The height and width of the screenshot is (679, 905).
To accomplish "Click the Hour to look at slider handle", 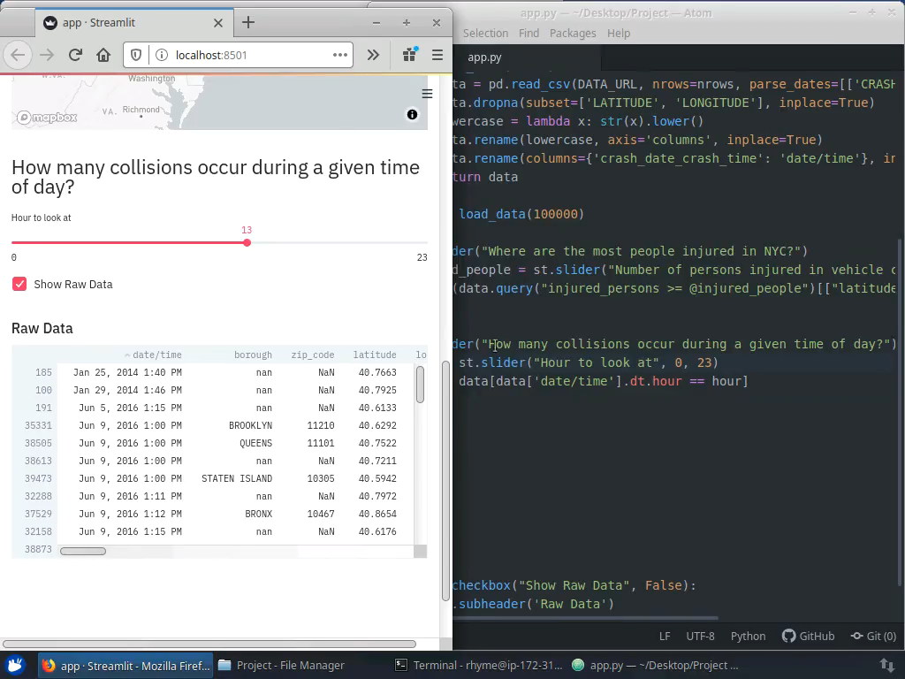I will click(x=247, y=242).
